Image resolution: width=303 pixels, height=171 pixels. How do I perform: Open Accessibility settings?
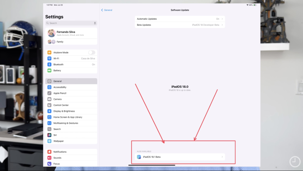(71, 87)
